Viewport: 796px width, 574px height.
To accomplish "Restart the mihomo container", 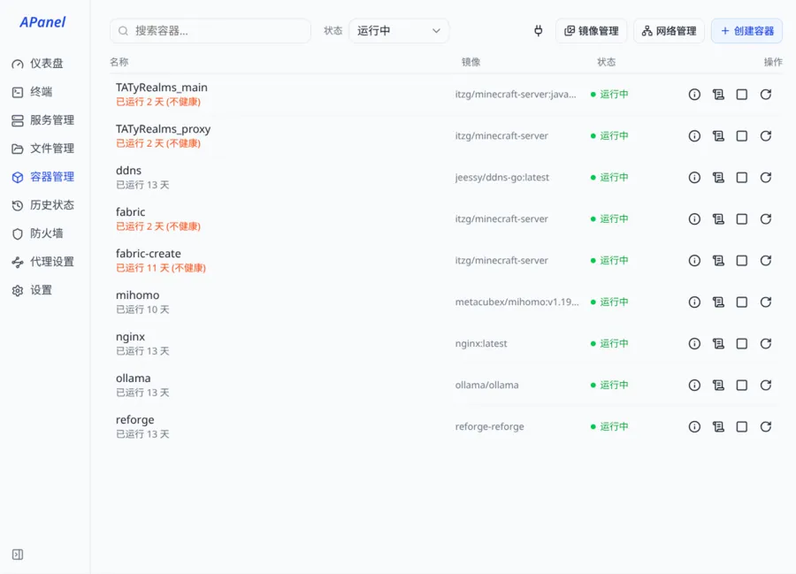I will coord(766,302).
